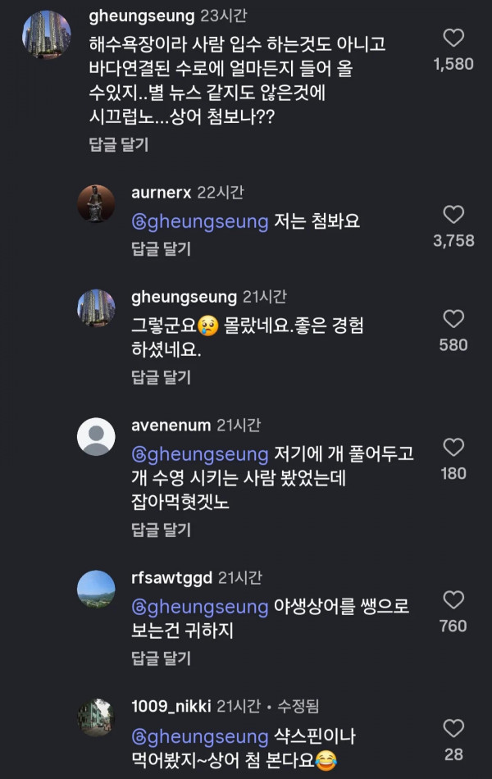
Task: Reply to aurnerx's comment
Action: [x=161, y=248]
